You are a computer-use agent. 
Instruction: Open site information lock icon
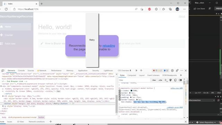(x=14, y=9)
